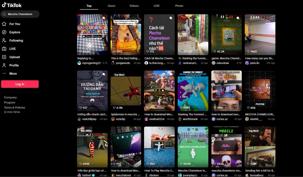Open the LIVE results tab

(157, 6)
